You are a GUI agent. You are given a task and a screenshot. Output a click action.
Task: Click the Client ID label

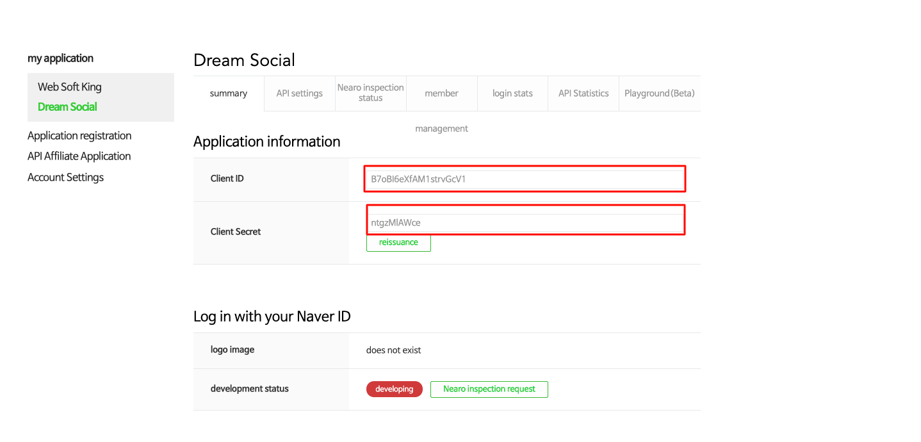click(227, 179)
